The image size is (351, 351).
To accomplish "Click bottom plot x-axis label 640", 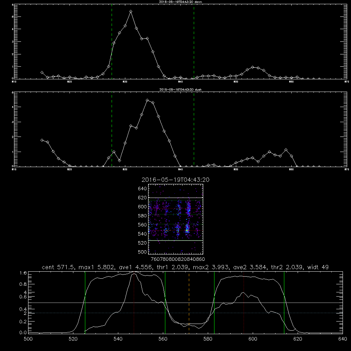I will point(343,339).
